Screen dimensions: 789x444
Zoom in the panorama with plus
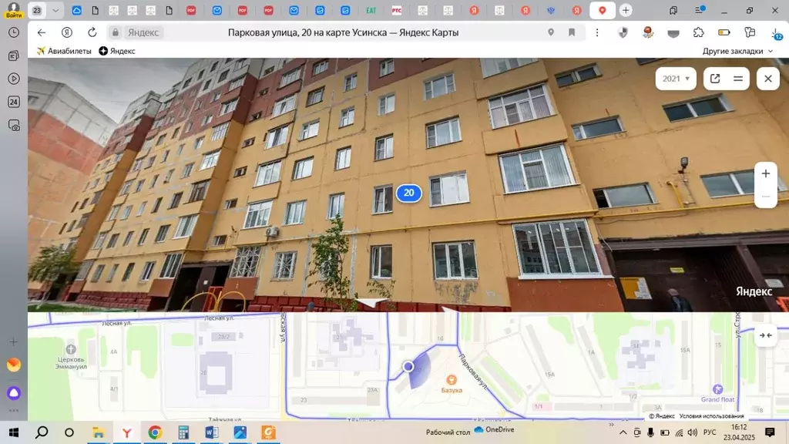coord(765,173)
